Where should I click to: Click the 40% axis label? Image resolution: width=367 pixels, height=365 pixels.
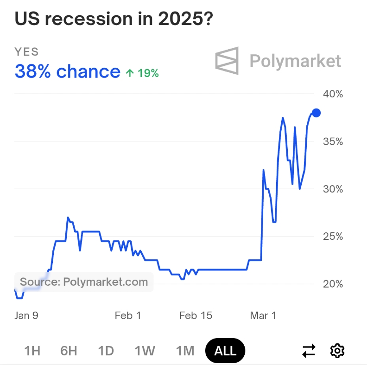[333, 94]
